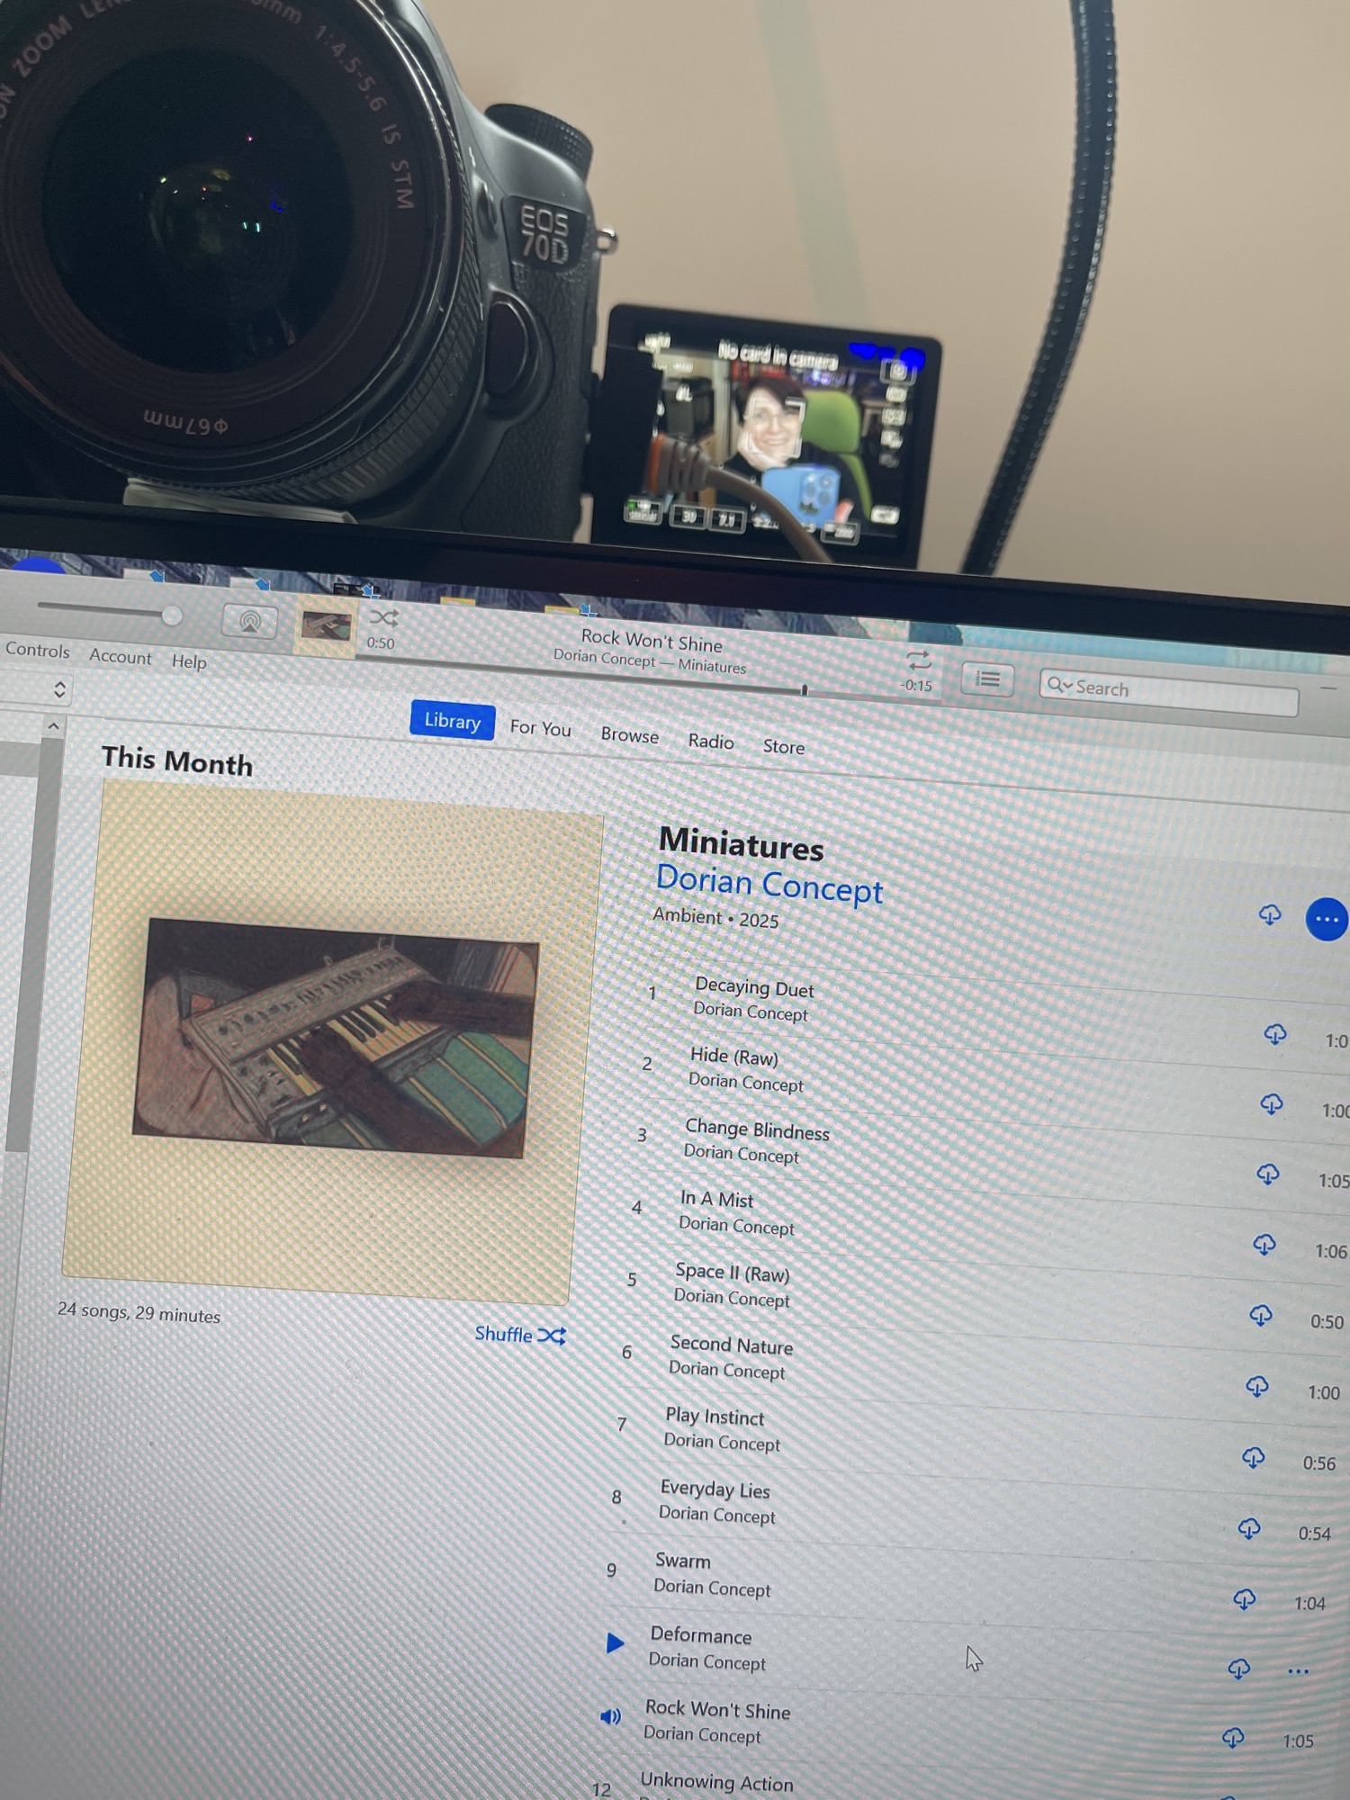Open the Account menu
1350x1800 pixels.
coord(120,657)
